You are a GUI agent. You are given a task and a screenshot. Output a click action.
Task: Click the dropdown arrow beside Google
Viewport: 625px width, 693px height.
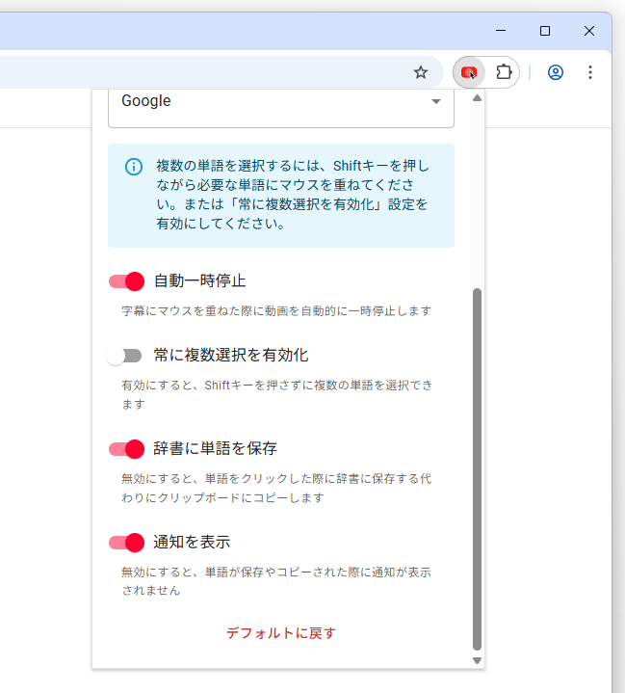436,101
